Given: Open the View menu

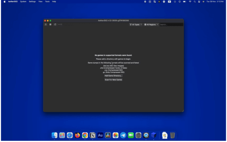Looking at the screenshot, I should pos(40,1).
